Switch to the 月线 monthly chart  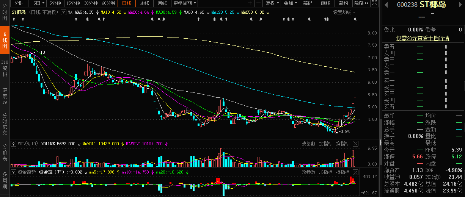(x=162, y=3)
